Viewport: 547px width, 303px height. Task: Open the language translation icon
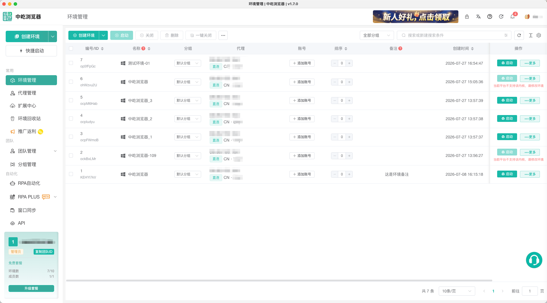pos(478,17)
